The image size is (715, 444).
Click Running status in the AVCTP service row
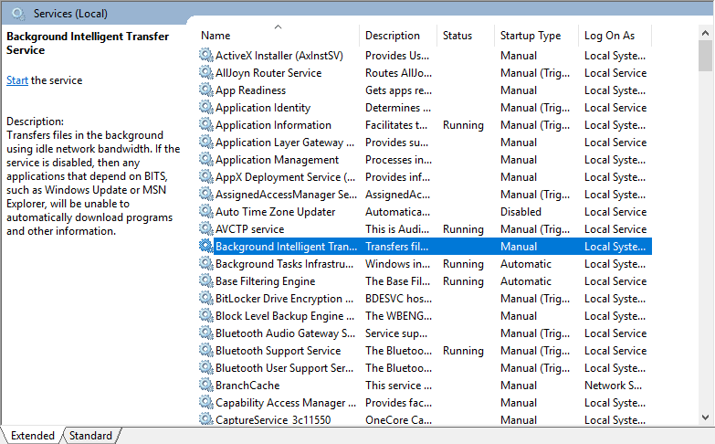pyautogui.click(x=463, y=229)
